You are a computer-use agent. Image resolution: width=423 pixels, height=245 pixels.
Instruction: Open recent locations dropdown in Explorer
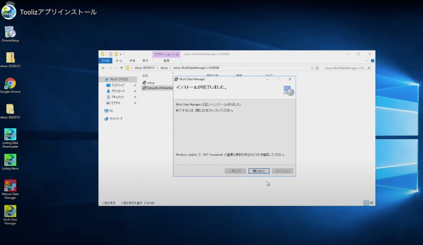116,68
